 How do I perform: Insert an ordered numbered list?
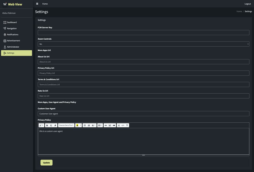pos(89,125)
